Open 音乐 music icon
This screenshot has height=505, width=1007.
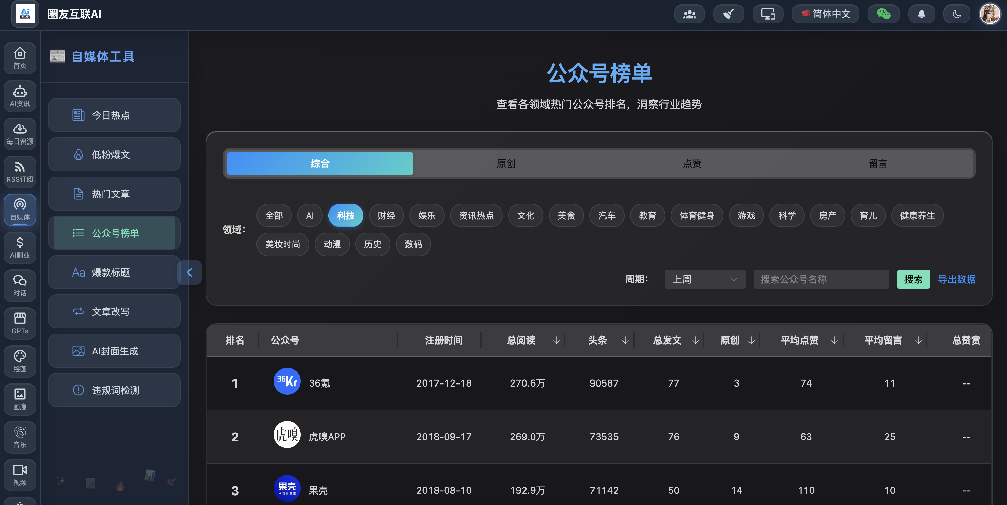click(20, 437)
